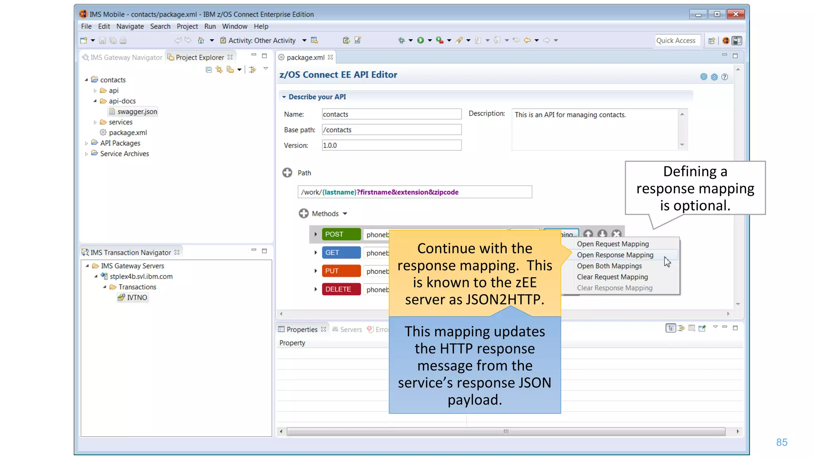This screenshot has height=458, width=814.
Task: Click the POST method button
Action: point(341,234)
